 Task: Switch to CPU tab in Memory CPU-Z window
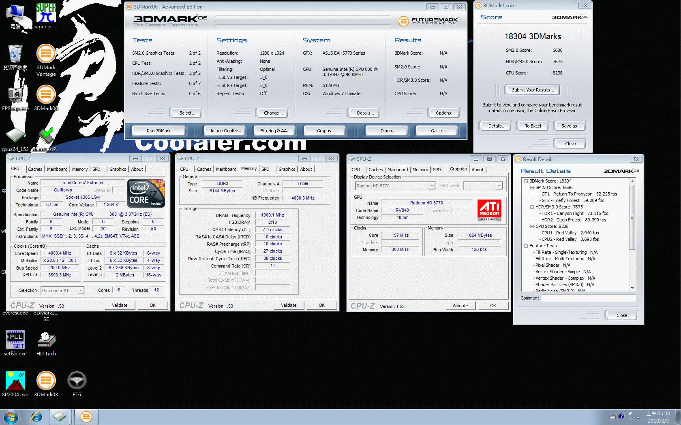pos(184,169)
